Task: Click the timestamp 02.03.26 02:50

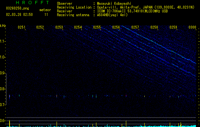Action: pyautogui.click(x=19, y=15)
